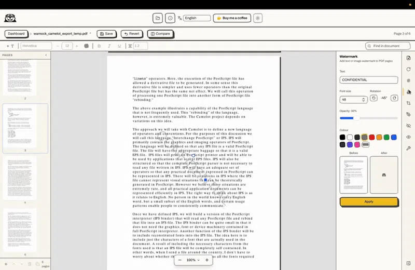
Task: Revert document changes
Action: pyautogui.click(x=132, y=34)
